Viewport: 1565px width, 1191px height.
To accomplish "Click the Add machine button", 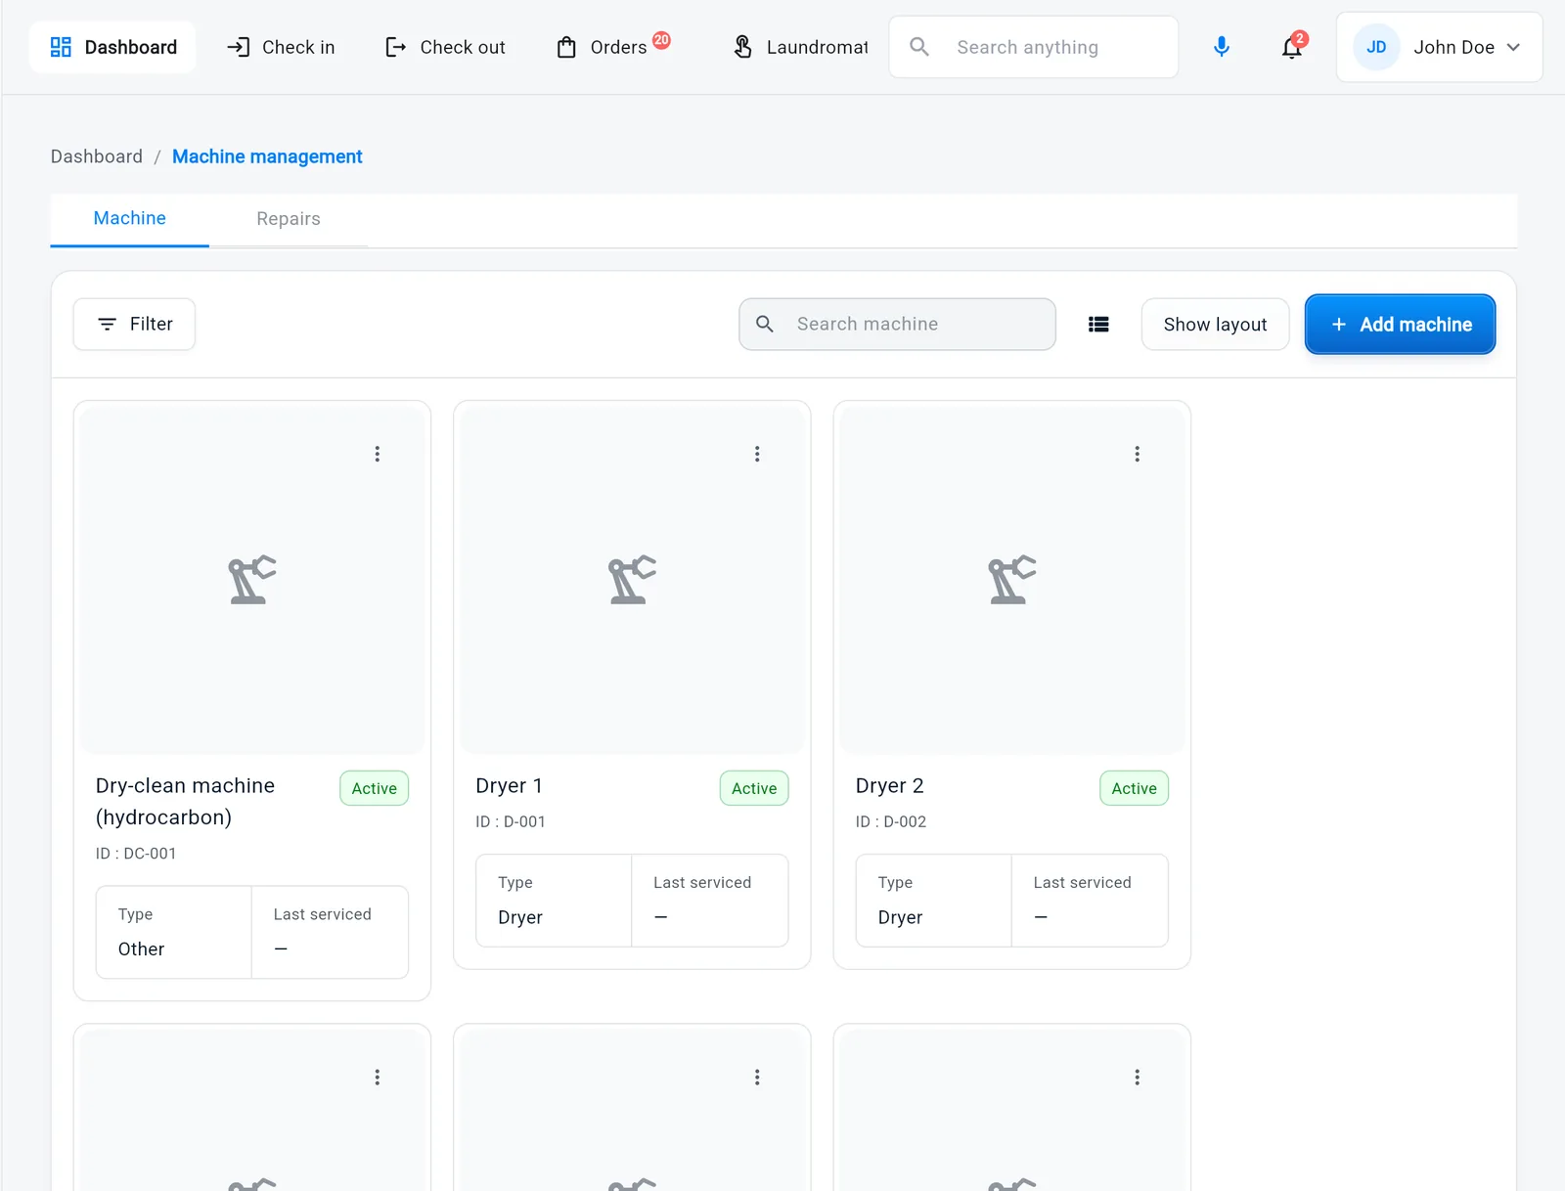I will click(1400, 325).
